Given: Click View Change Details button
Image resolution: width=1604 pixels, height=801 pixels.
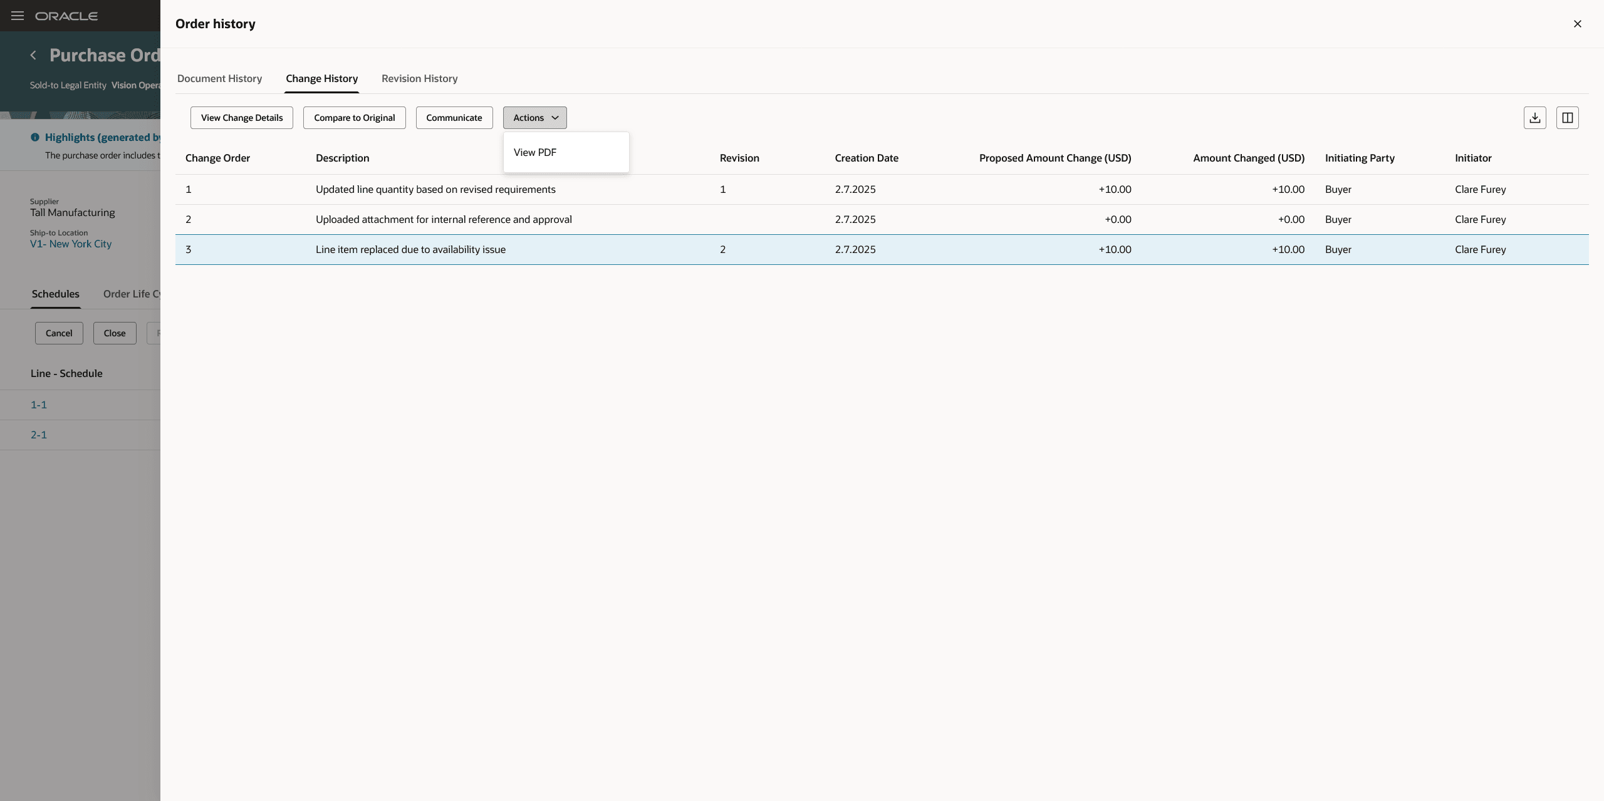Looking at the screenshot, I should pos(241,118).
